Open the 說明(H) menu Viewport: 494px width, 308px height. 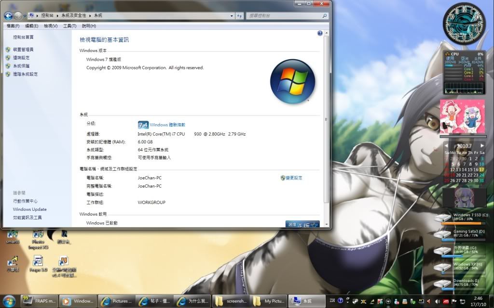[x=89, y=26]
